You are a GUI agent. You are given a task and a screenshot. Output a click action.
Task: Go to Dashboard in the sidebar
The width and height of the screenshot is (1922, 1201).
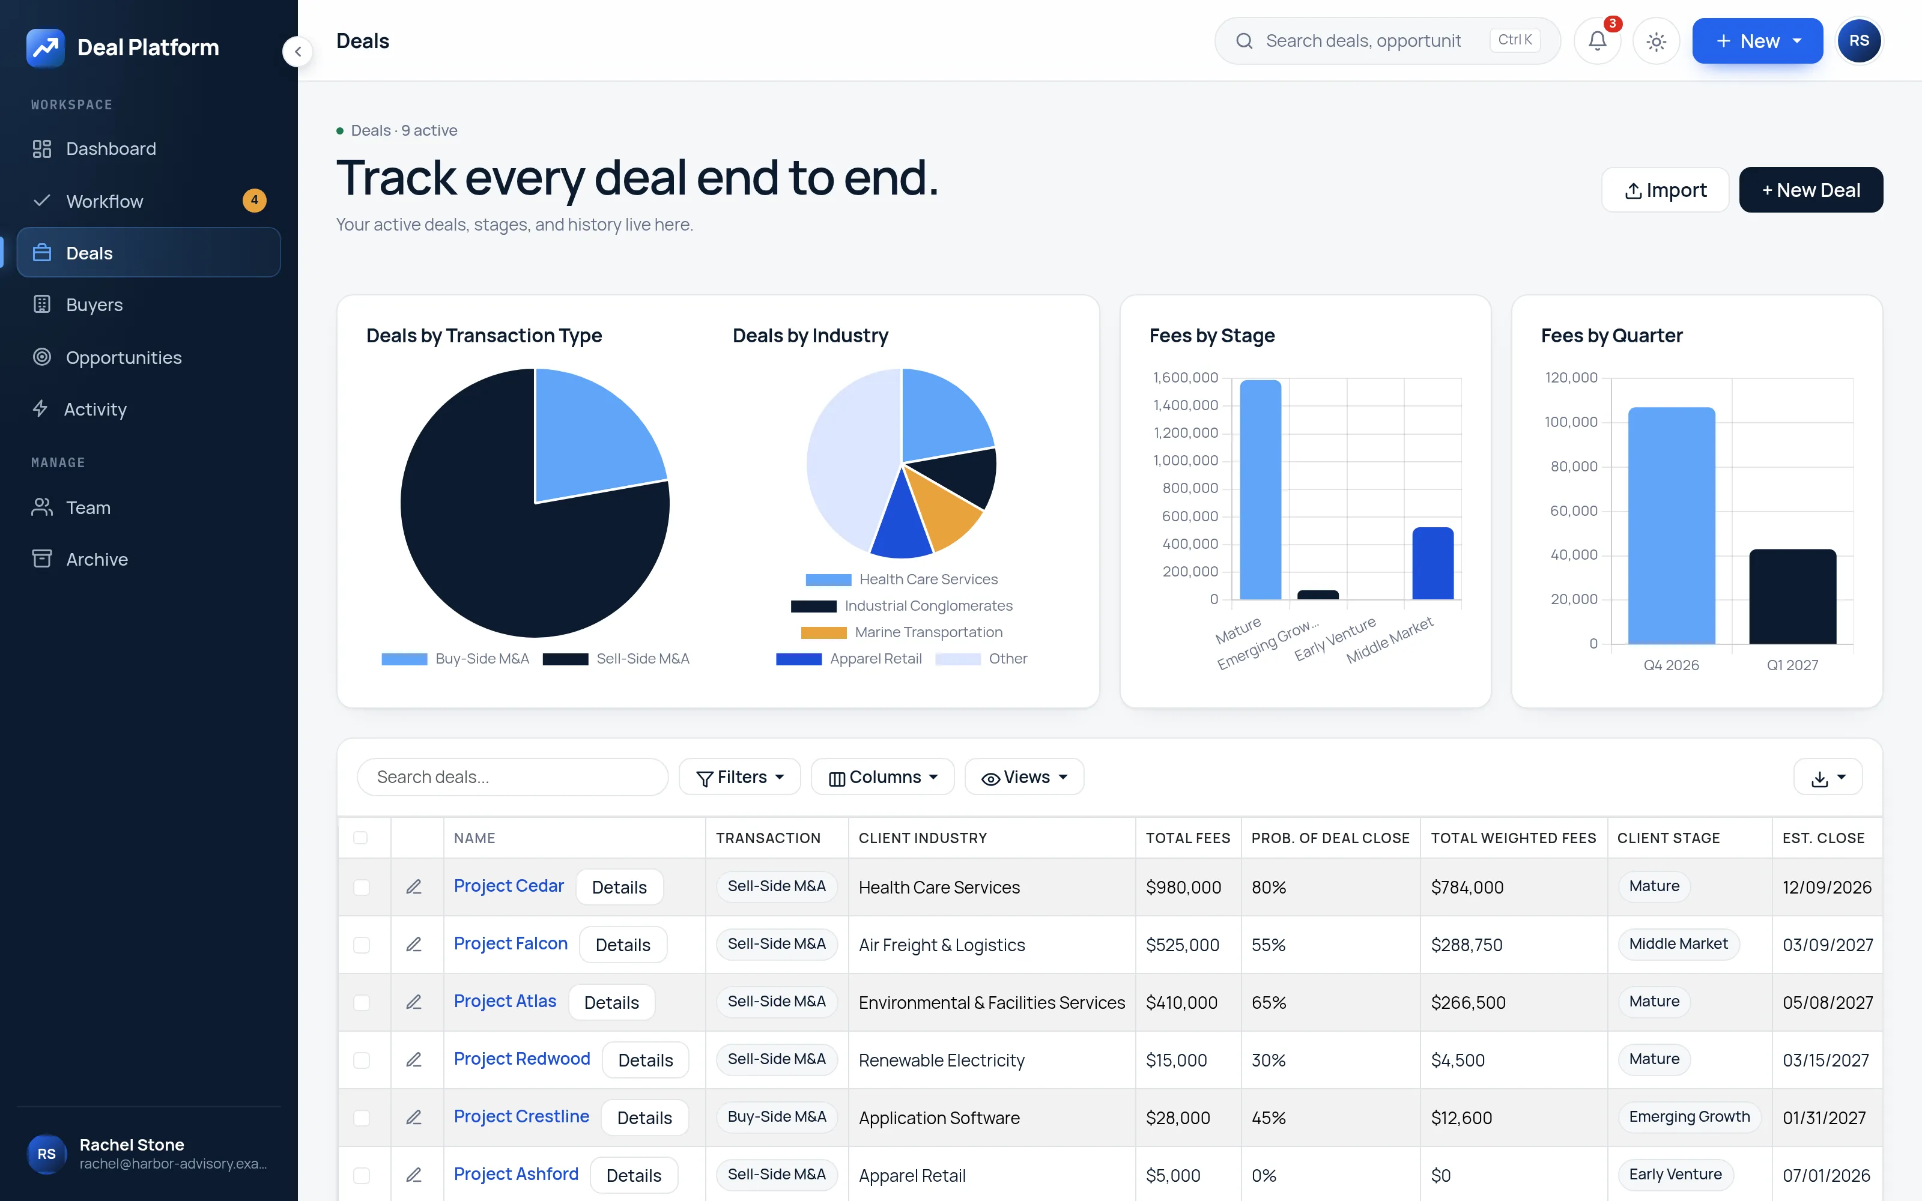[x=148, y=148]
